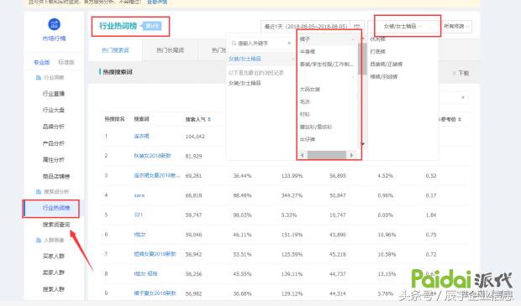Choose 衬衫 in the category list
This screenshot has height=306, width=521.
tap(305, 114)
